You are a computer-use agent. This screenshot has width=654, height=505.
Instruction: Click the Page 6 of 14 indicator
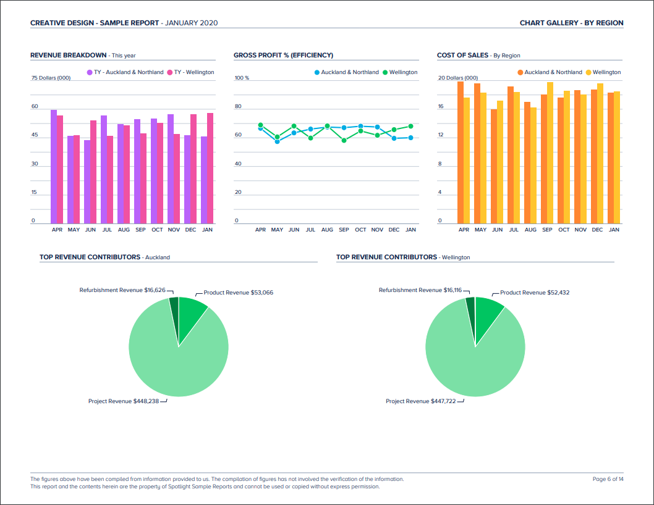click(608, 478)
